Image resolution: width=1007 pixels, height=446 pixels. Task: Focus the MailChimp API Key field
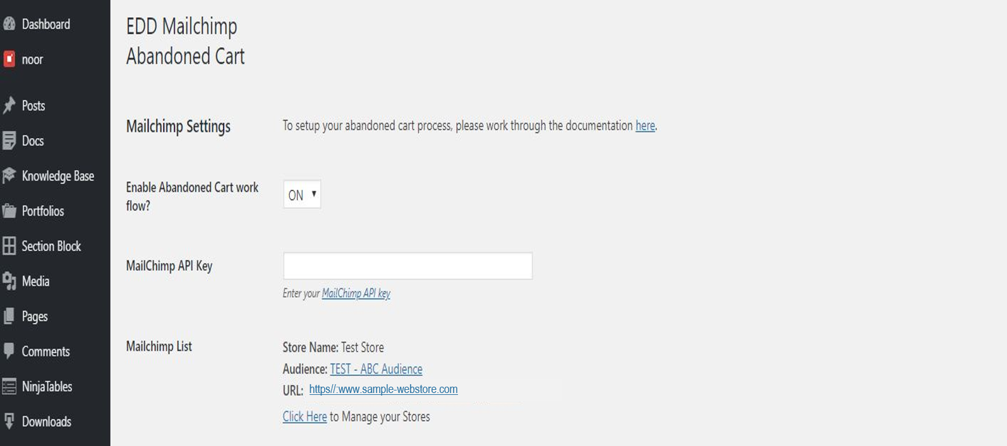407,266
